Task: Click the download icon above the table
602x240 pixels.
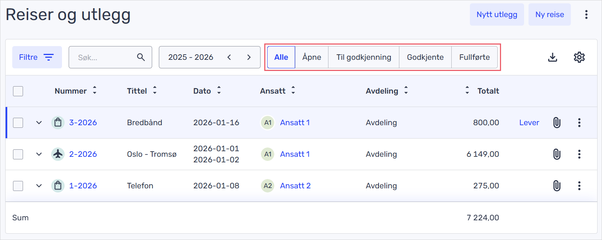Action: click(552, 57)
